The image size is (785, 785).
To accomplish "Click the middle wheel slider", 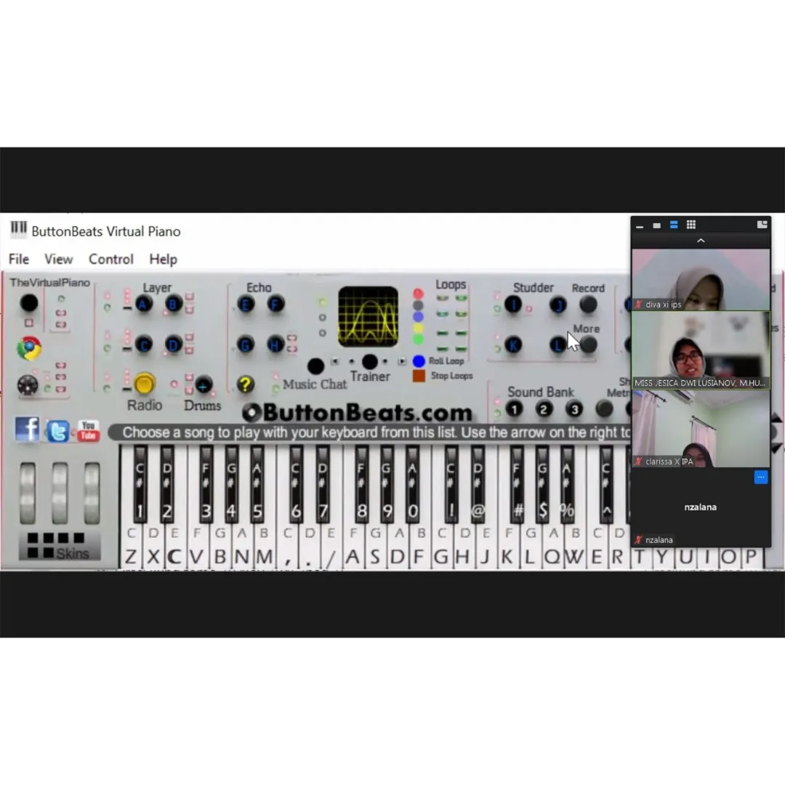I will click(x=60, y=494).
